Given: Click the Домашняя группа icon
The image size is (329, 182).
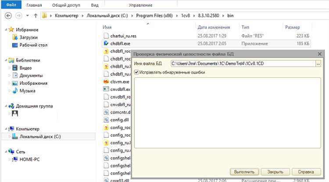Looking at the screenshot, I should tap(11, 106).
